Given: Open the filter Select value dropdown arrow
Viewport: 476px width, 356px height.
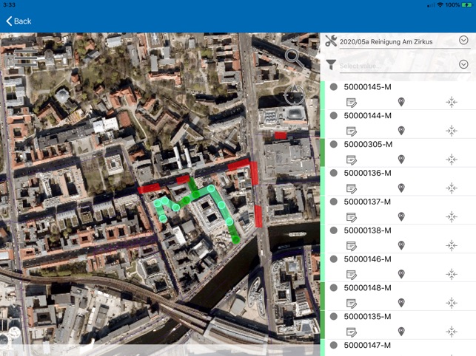Looking at the screenshot, I should 463,64.
